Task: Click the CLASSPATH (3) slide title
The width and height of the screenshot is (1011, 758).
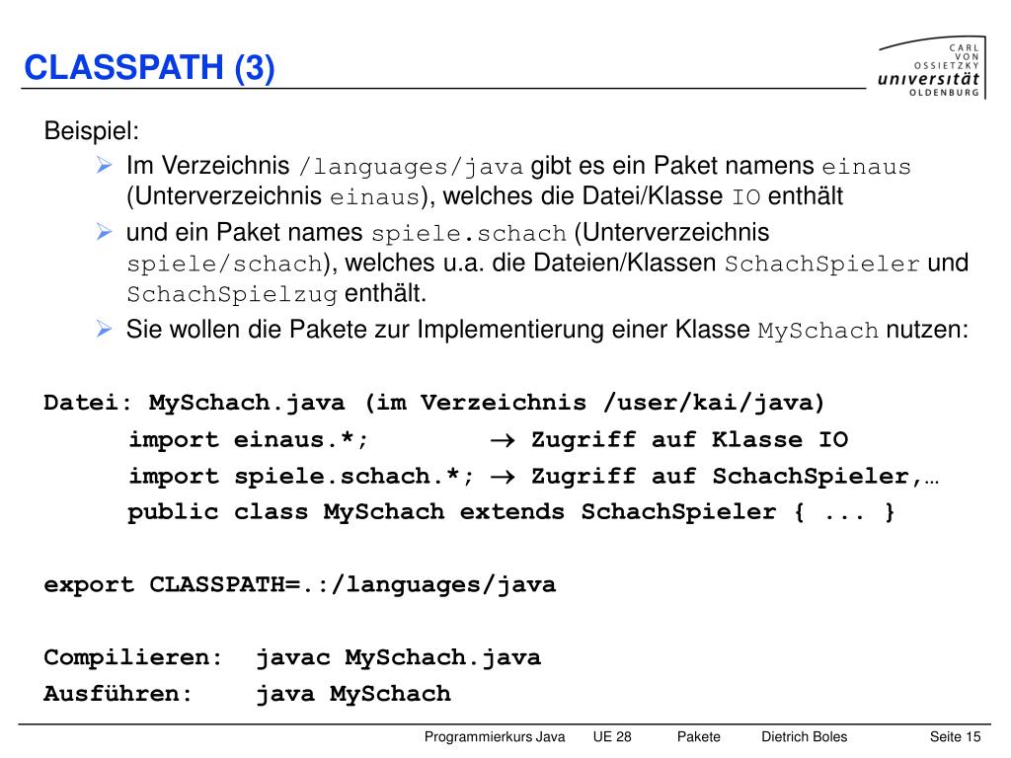Action: point(150,68)
